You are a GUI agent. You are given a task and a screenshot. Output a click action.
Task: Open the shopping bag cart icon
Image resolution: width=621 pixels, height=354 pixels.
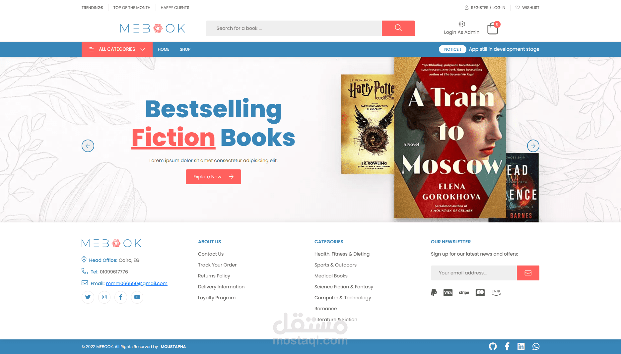(493, 29)
